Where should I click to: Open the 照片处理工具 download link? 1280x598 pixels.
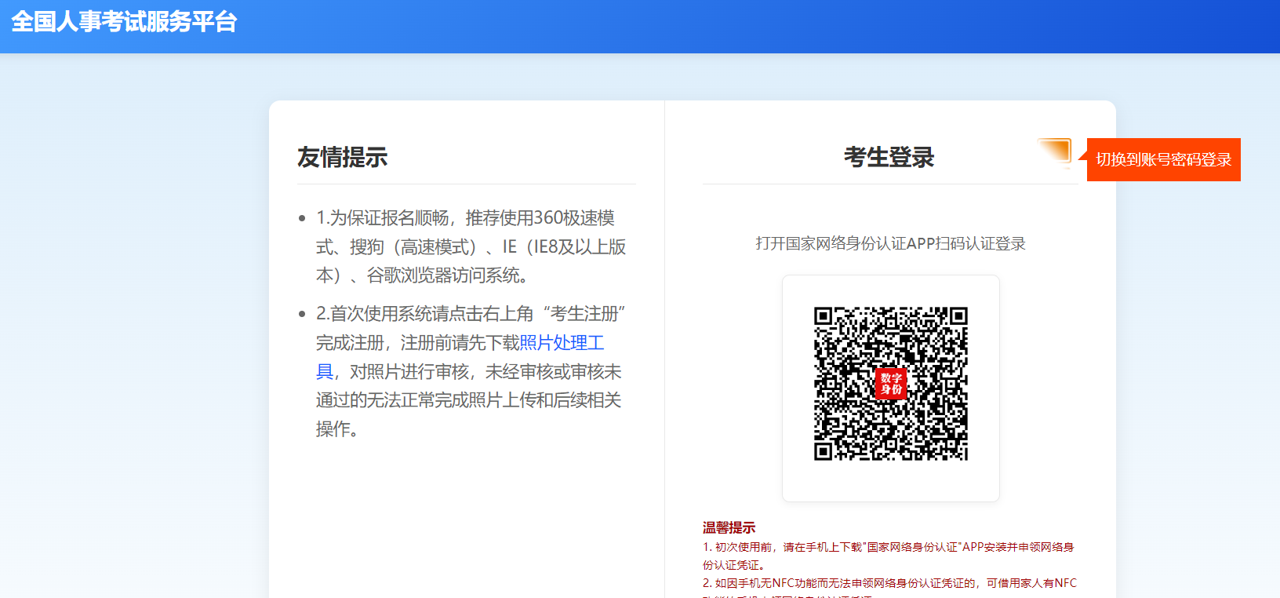561,343
